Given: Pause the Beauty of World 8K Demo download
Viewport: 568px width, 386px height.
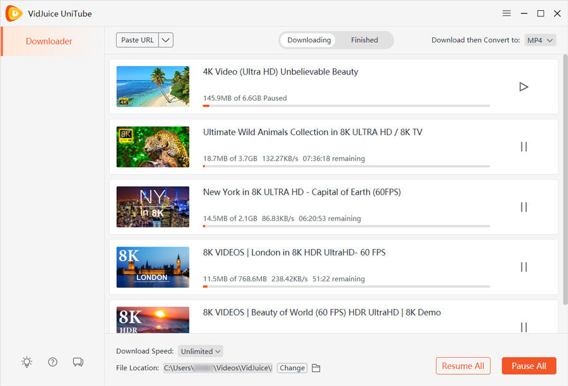Looking at the screenshot, I should pyautogui.click(x=523, y=327).
